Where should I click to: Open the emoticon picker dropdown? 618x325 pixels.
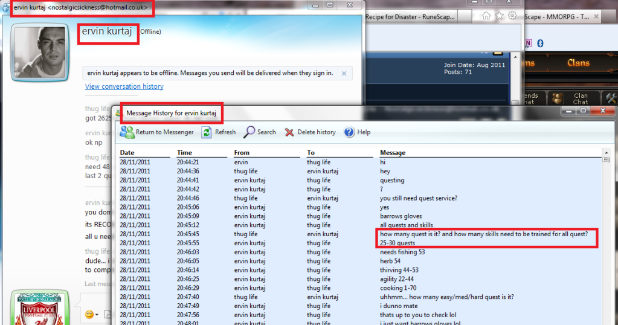coord(91,314)
